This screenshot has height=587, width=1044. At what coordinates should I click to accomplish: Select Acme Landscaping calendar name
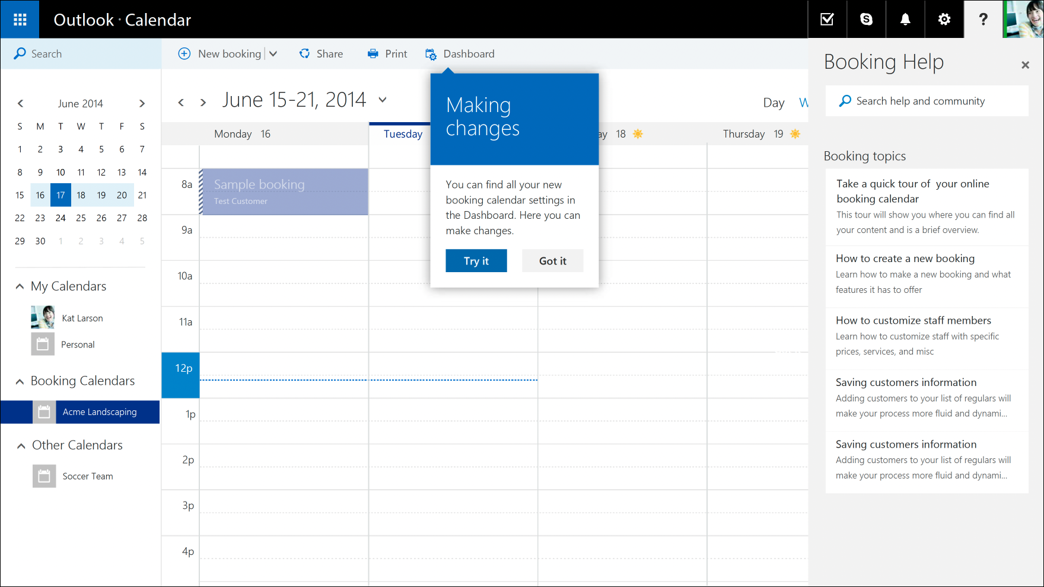coord(100,412)
